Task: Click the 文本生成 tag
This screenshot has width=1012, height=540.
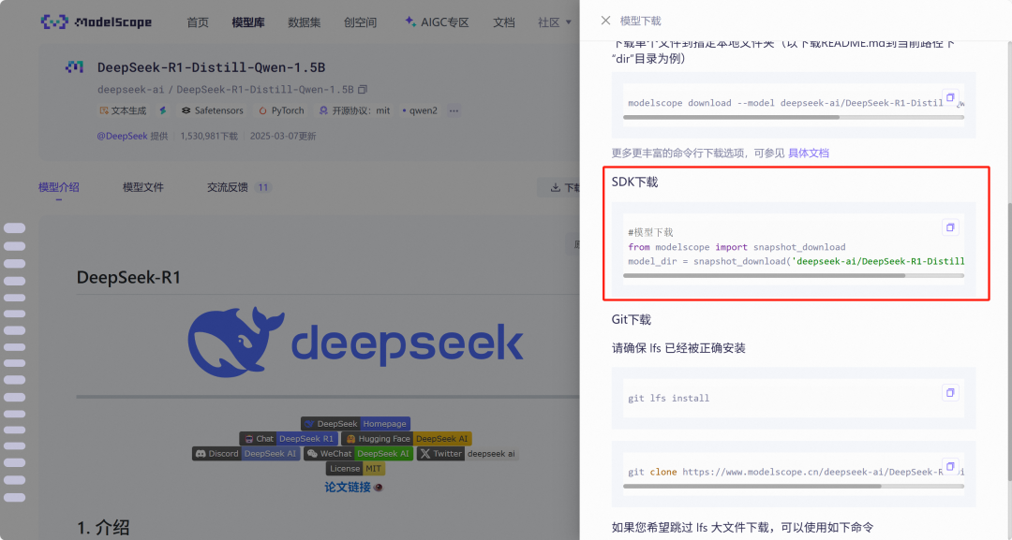Action: pyautogui.click(x=123, y=110)
